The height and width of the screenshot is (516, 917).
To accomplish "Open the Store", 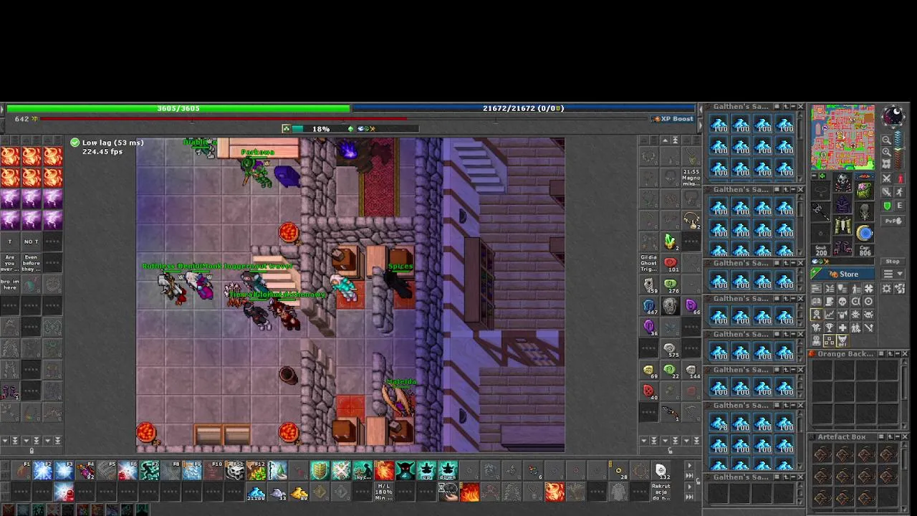I will point(843,274).
